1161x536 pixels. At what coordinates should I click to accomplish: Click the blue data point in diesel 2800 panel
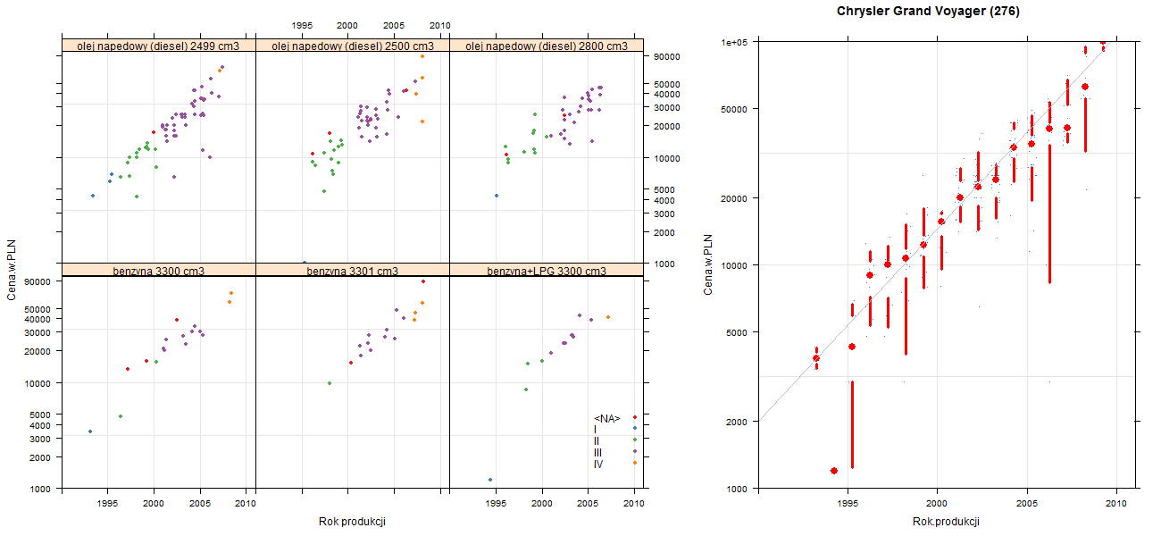496,196
